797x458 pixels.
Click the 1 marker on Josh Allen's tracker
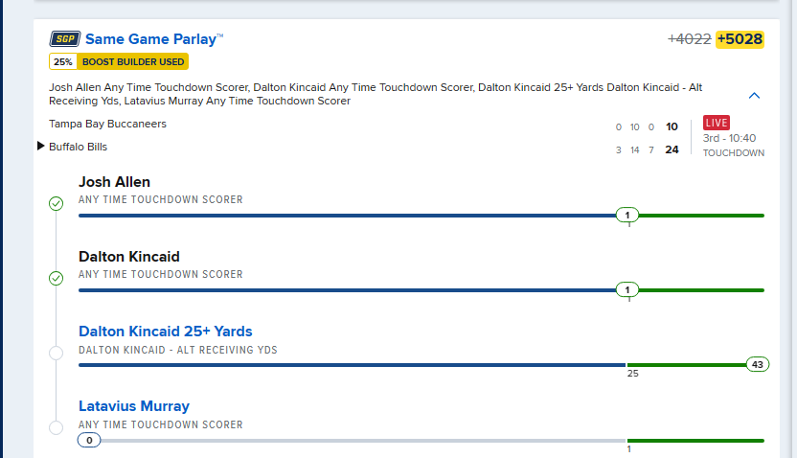(627, 215)
